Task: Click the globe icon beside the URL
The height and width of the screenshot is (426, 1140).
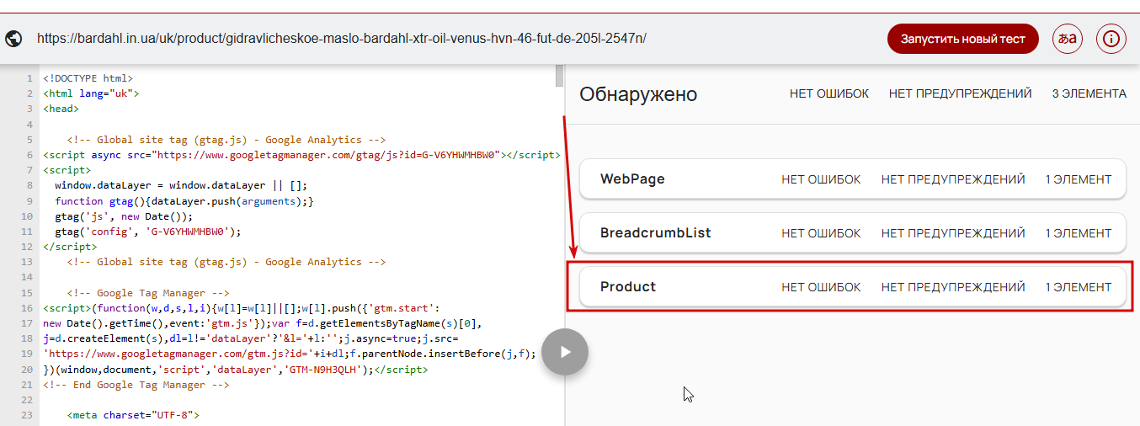Action: point(13,39)
